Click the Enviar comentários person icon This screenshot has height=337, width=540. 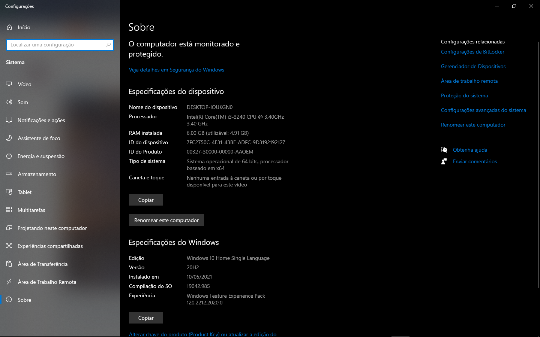point(444,161)
